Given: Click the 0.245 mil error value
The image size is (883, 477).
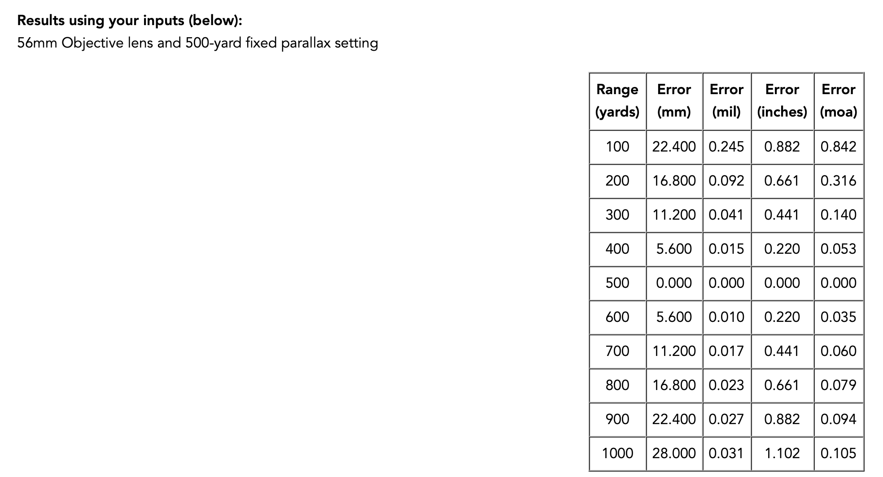Looking at the screenshot, I should coord(726,147).
